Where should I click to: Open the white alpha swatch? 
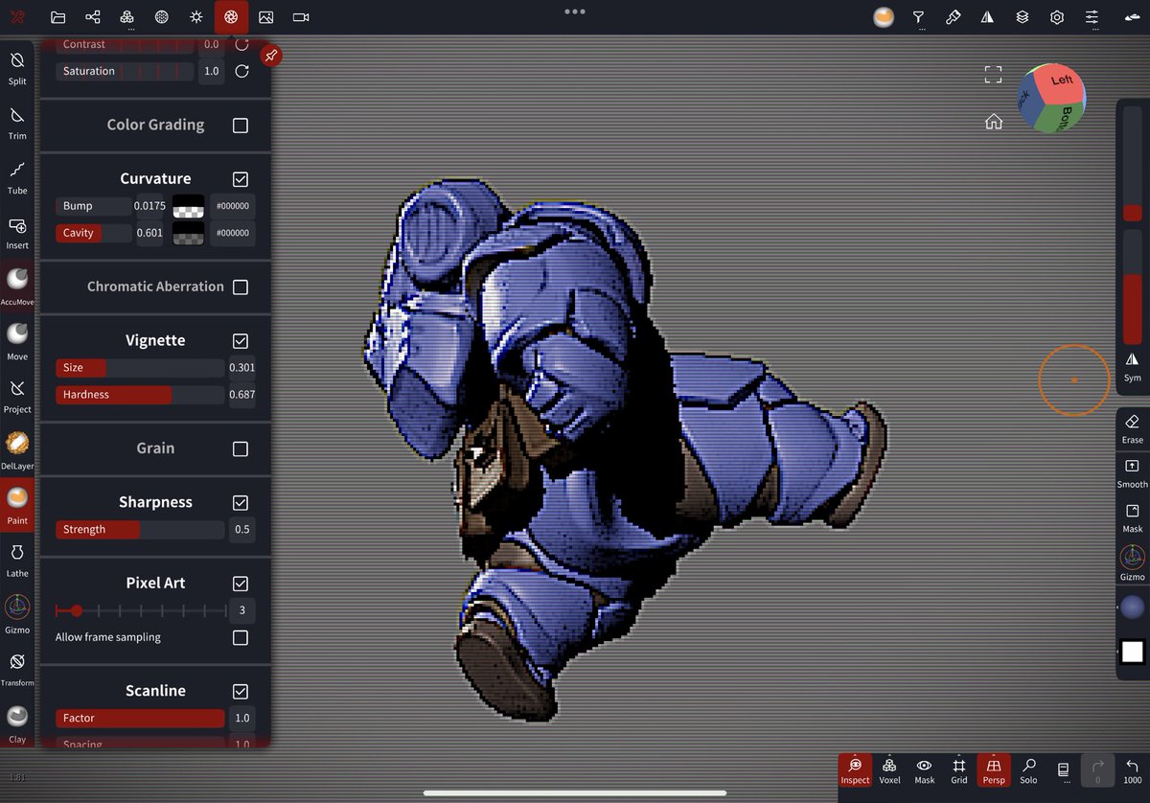coord(1133,652)
